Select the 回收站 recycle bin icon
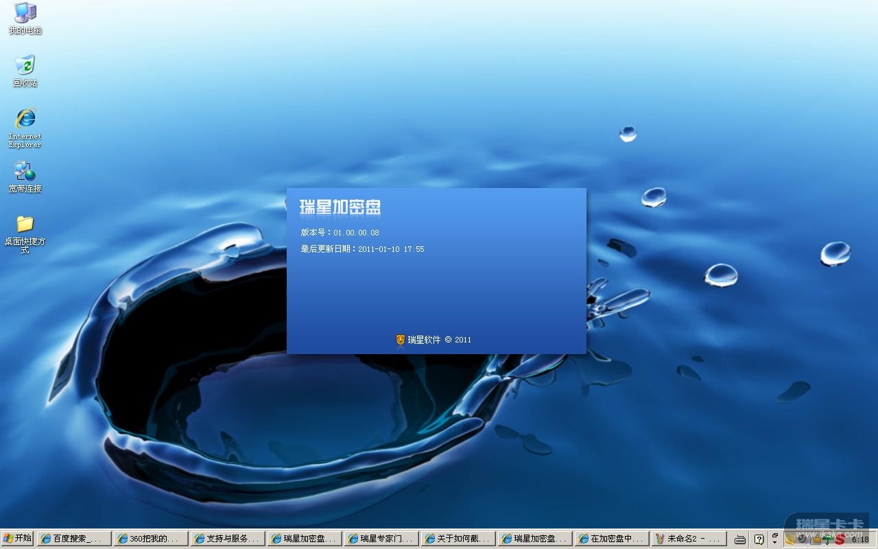Screen dimensions: 878x549 coord(25,71)
